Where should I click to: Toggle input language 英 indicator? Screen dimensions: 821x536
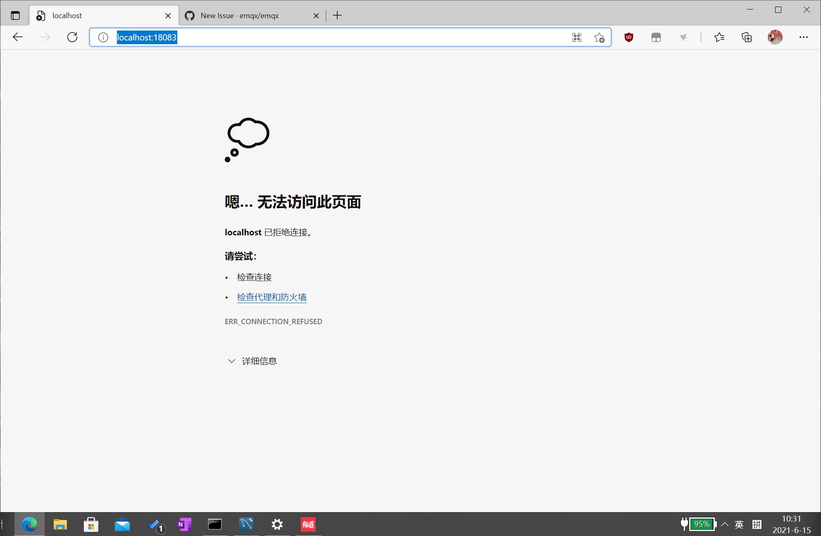coord(739,524)
